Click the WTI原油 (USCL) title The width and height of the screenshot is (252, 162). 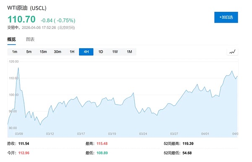pyautogui.click(x=27, y=8)
